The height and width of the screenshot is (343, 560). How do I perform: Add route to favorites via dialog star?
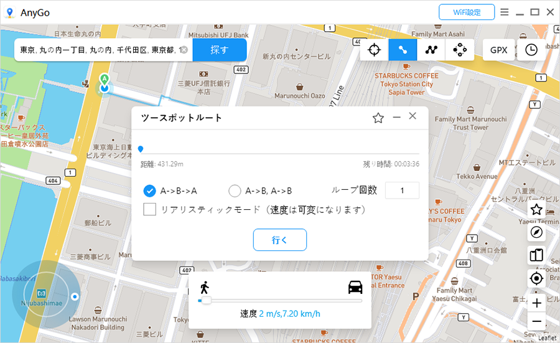(378, 118)
